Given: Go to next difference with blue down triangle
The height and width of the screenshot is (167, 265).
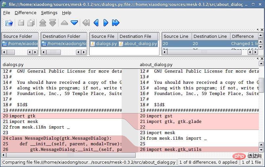Looking at the screenshot, I should point(74,23).
